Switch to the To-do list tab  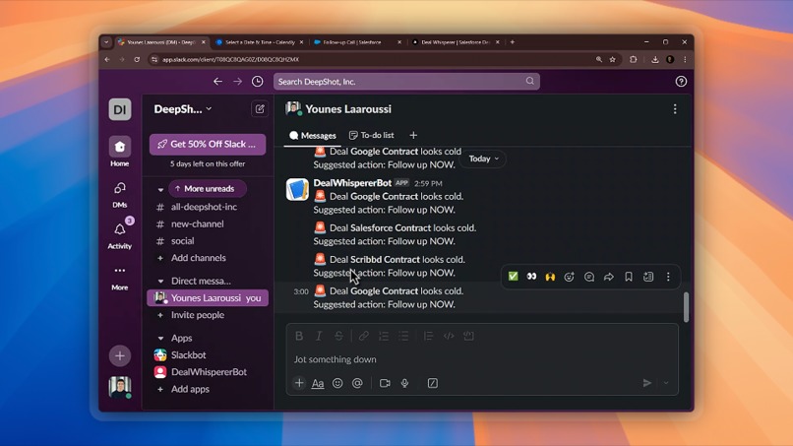pos(372,135)
